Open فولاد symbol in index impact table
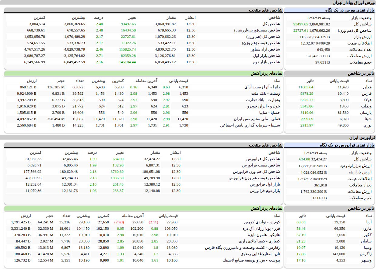Image resolution: width=376 pixels, height=270 pixels. click(367, 100)
